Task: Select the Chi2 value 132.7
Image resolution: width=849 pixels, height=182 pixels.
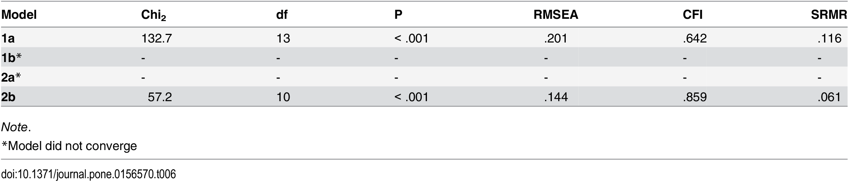Action: pyautogui.click(x=156, y=38)
